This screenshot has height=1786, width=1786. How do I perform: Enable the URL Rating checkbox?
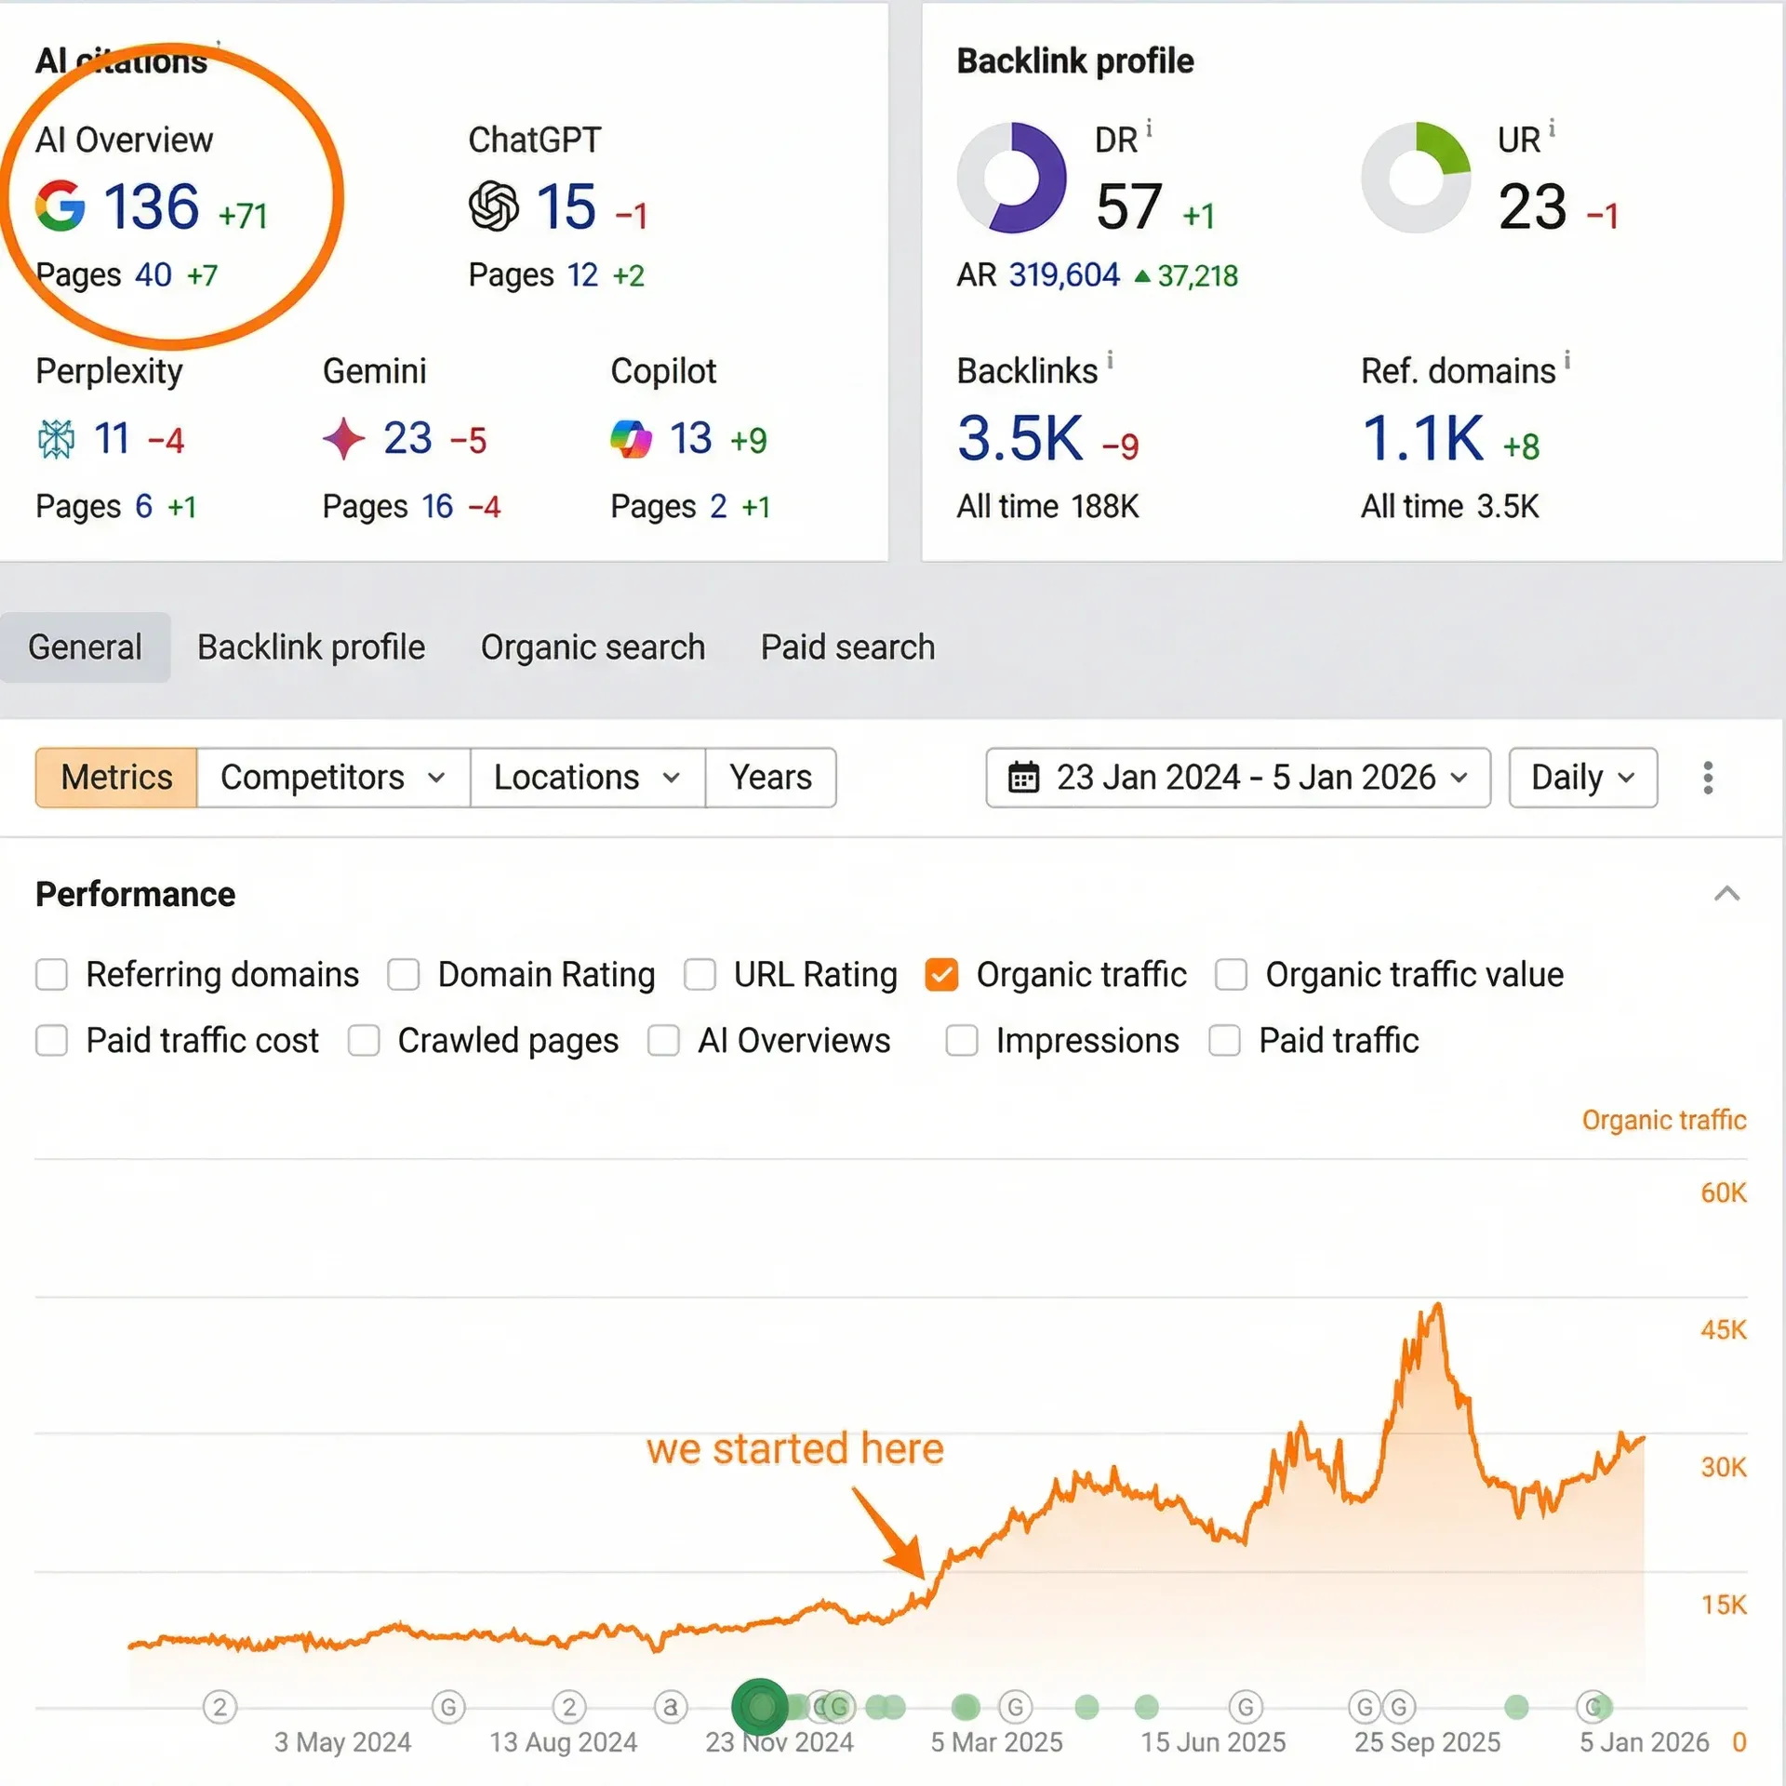coord(700,975)
